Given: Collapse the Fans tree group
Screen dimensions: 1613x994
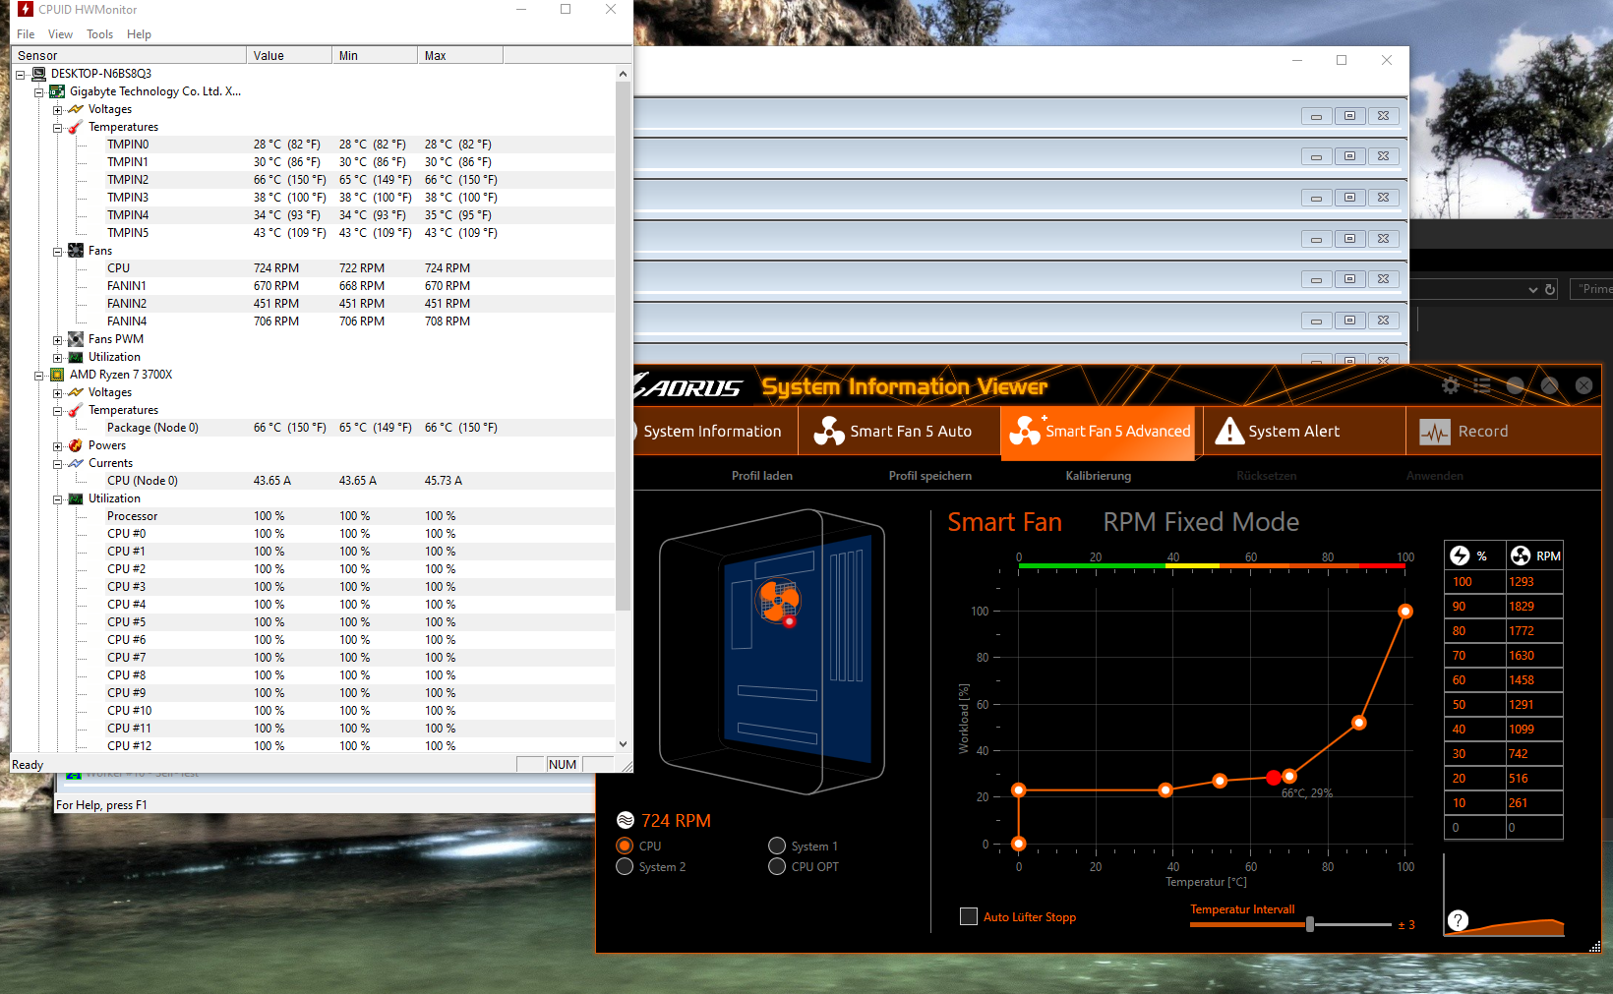Looking at the screenshot, I should click(57, 252).
